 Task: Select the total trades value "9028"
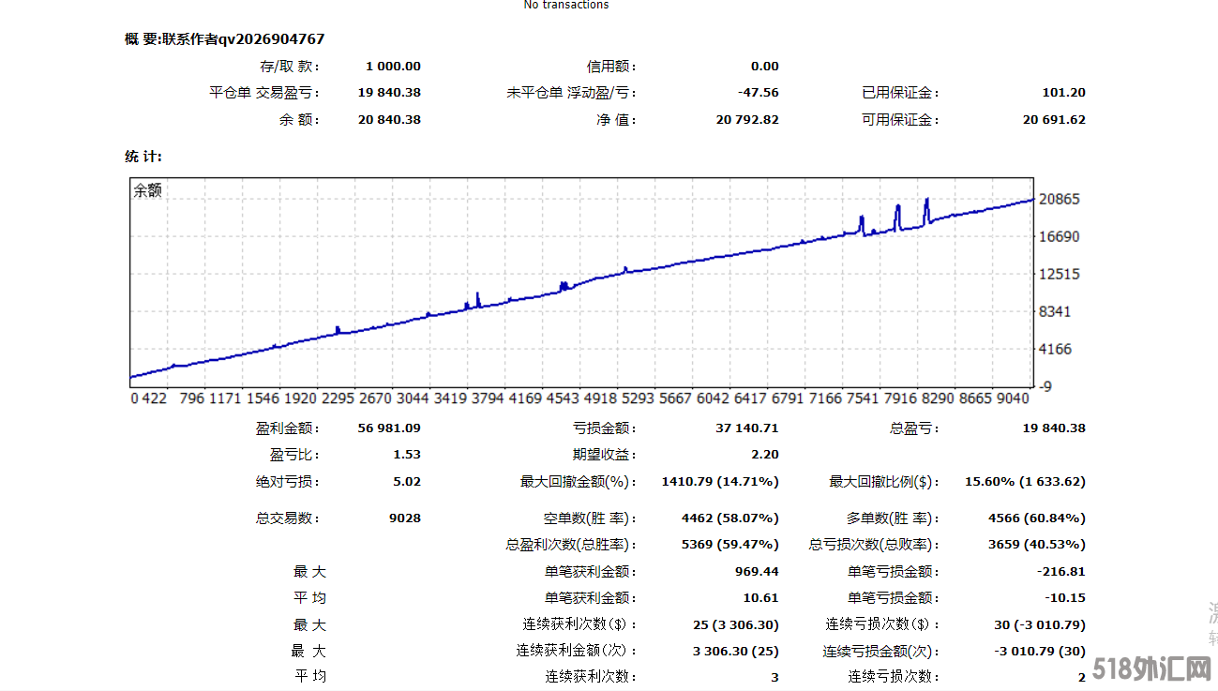405,518
